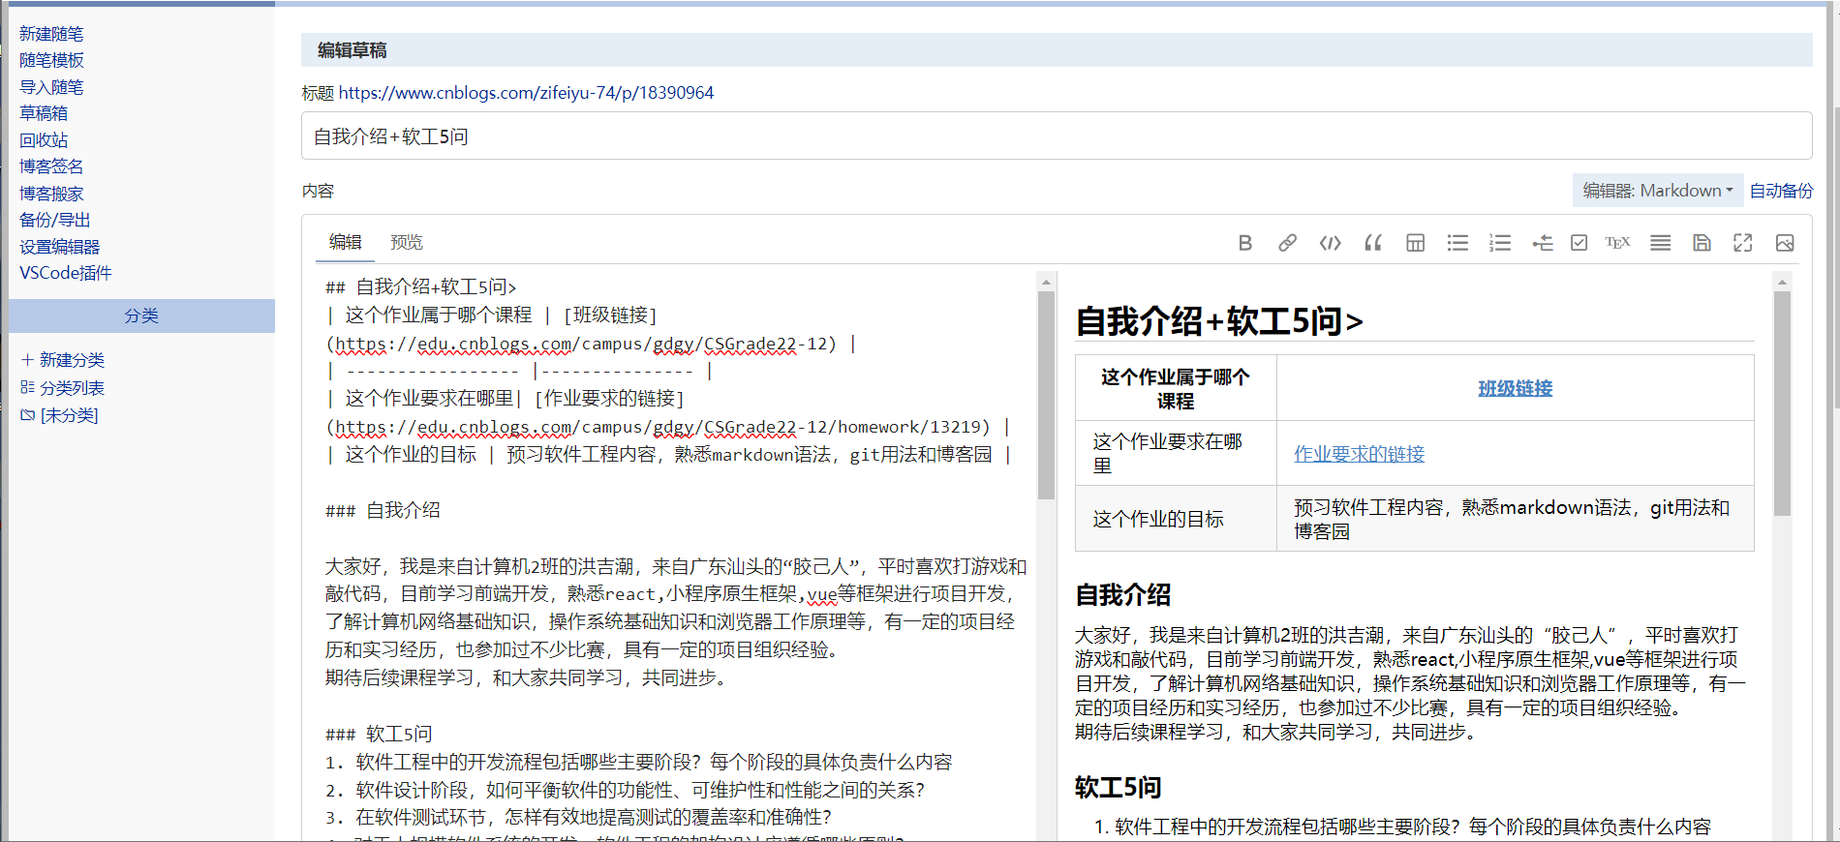
Task: Insert TeX math formula
Action: (x=1617, y=243)
